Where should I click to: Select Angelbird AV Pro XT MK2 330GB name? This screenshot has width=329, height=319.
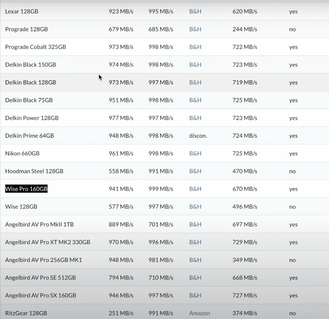click(x=48, y=242)
